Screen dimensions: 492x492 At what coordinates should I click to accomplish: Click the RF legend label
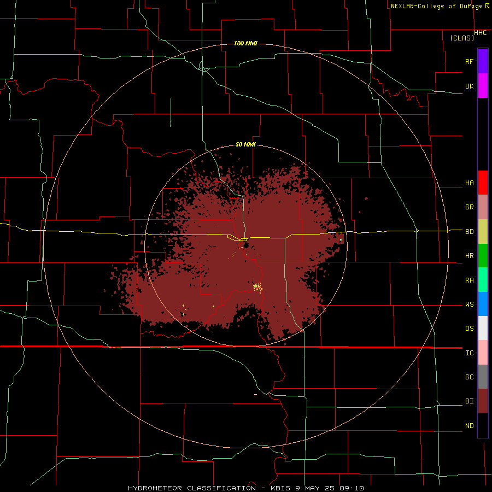pyautogui.click(x=470, y=61)
